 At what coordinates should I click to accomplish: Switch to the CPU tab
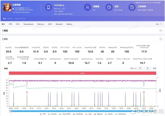[x=18, y=24]
